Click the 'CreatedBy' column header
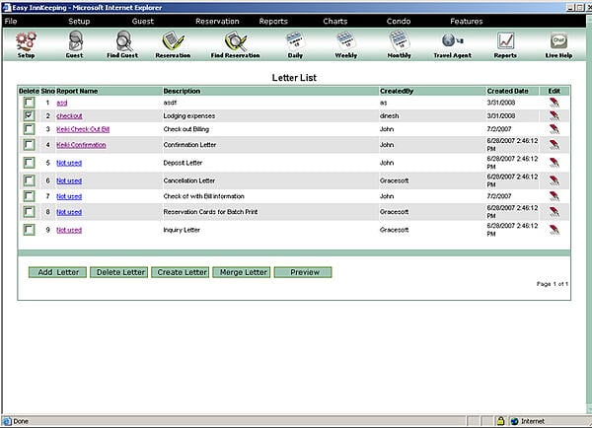 tap(397, 91)
